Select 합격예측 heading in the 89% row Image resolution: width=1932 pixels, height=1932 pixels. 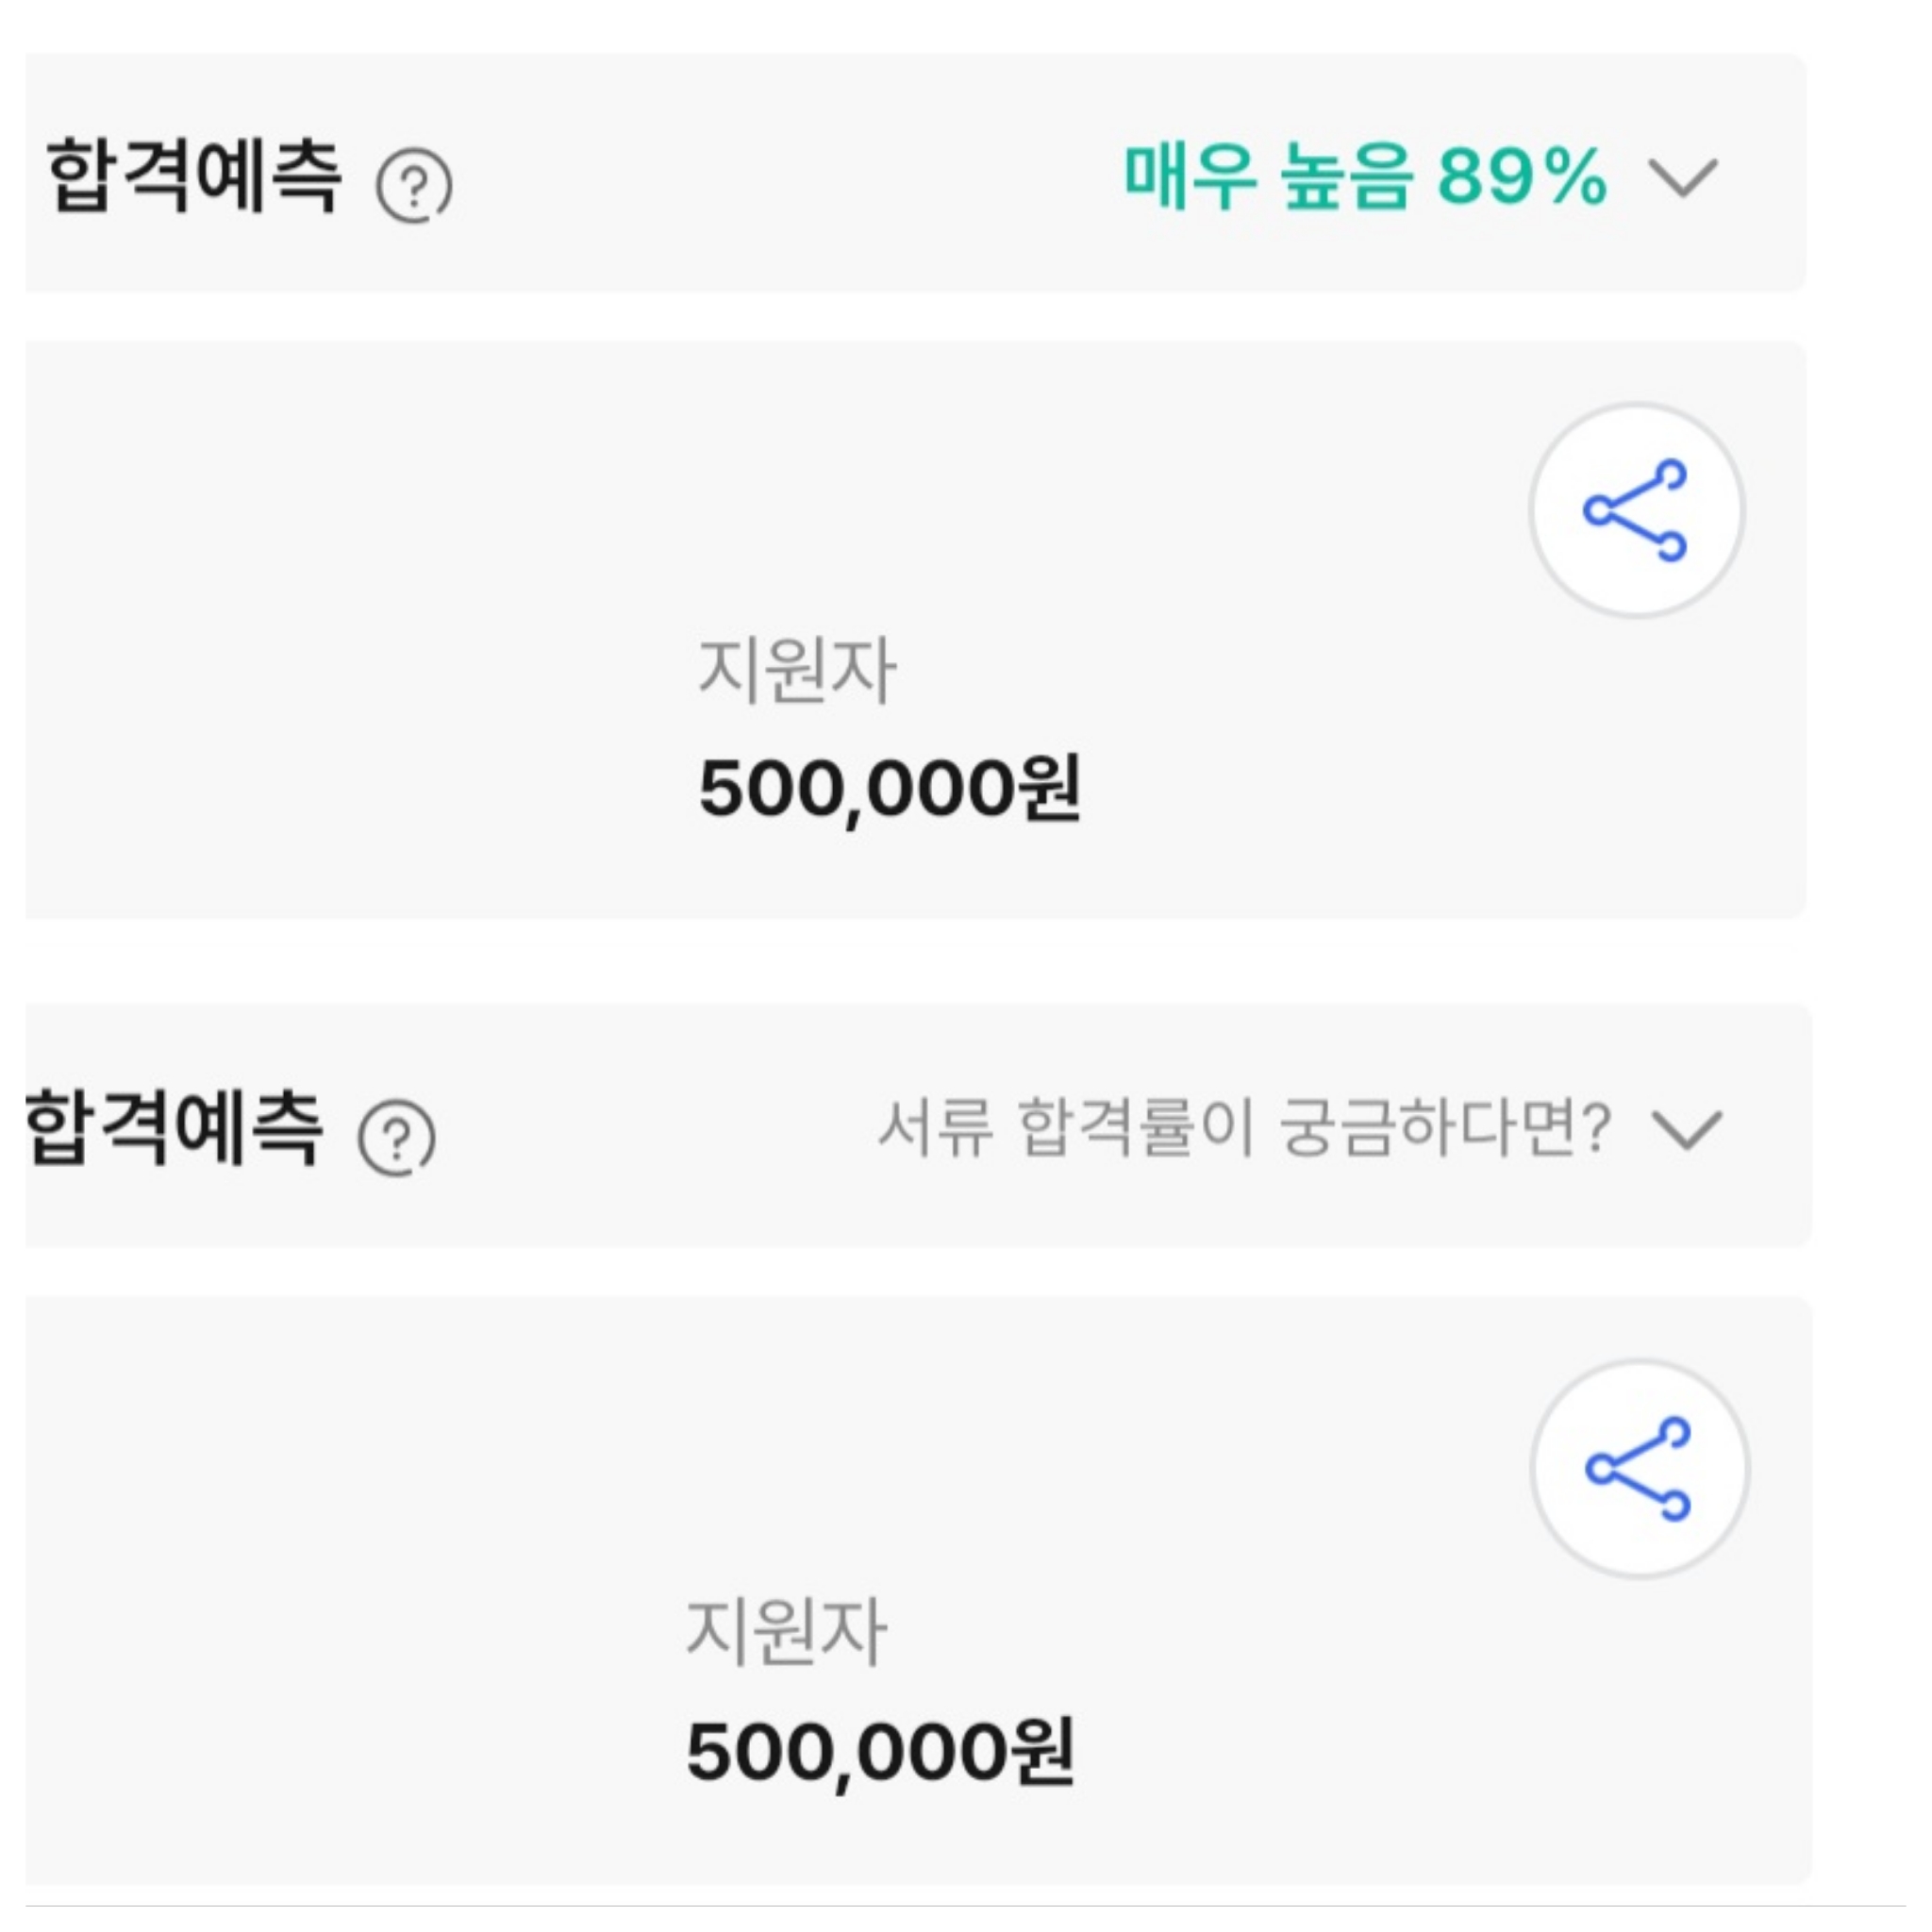(194, 176)
